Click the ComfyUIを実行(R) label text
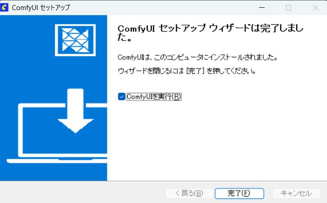The image size is (327, 203). point(154,96)
